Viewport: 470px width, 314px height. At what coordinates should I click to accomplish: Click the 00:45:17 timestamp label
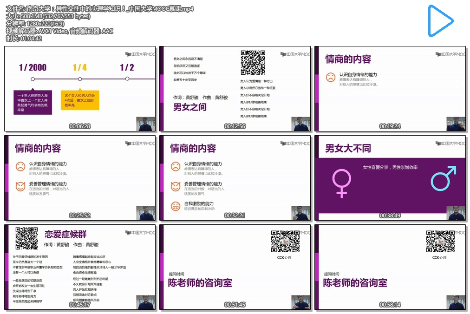coord(79,305)
